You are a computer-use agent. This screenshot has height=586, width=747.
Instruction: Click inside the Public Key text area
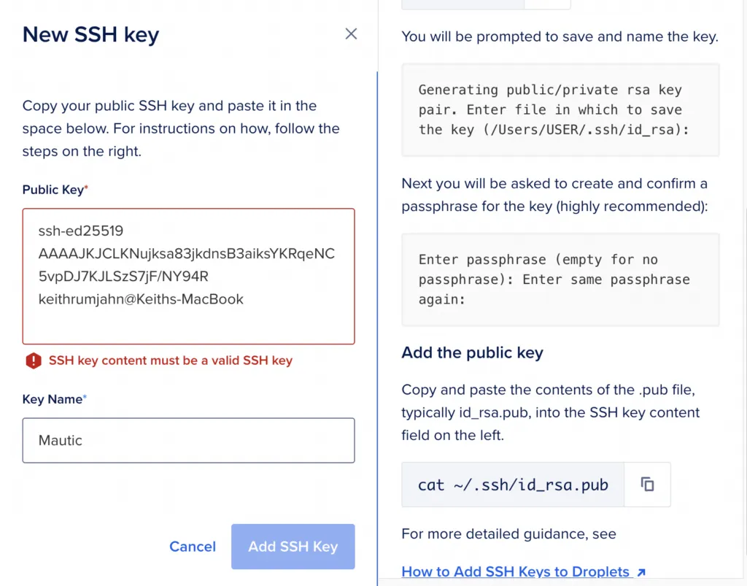[188, 321]
